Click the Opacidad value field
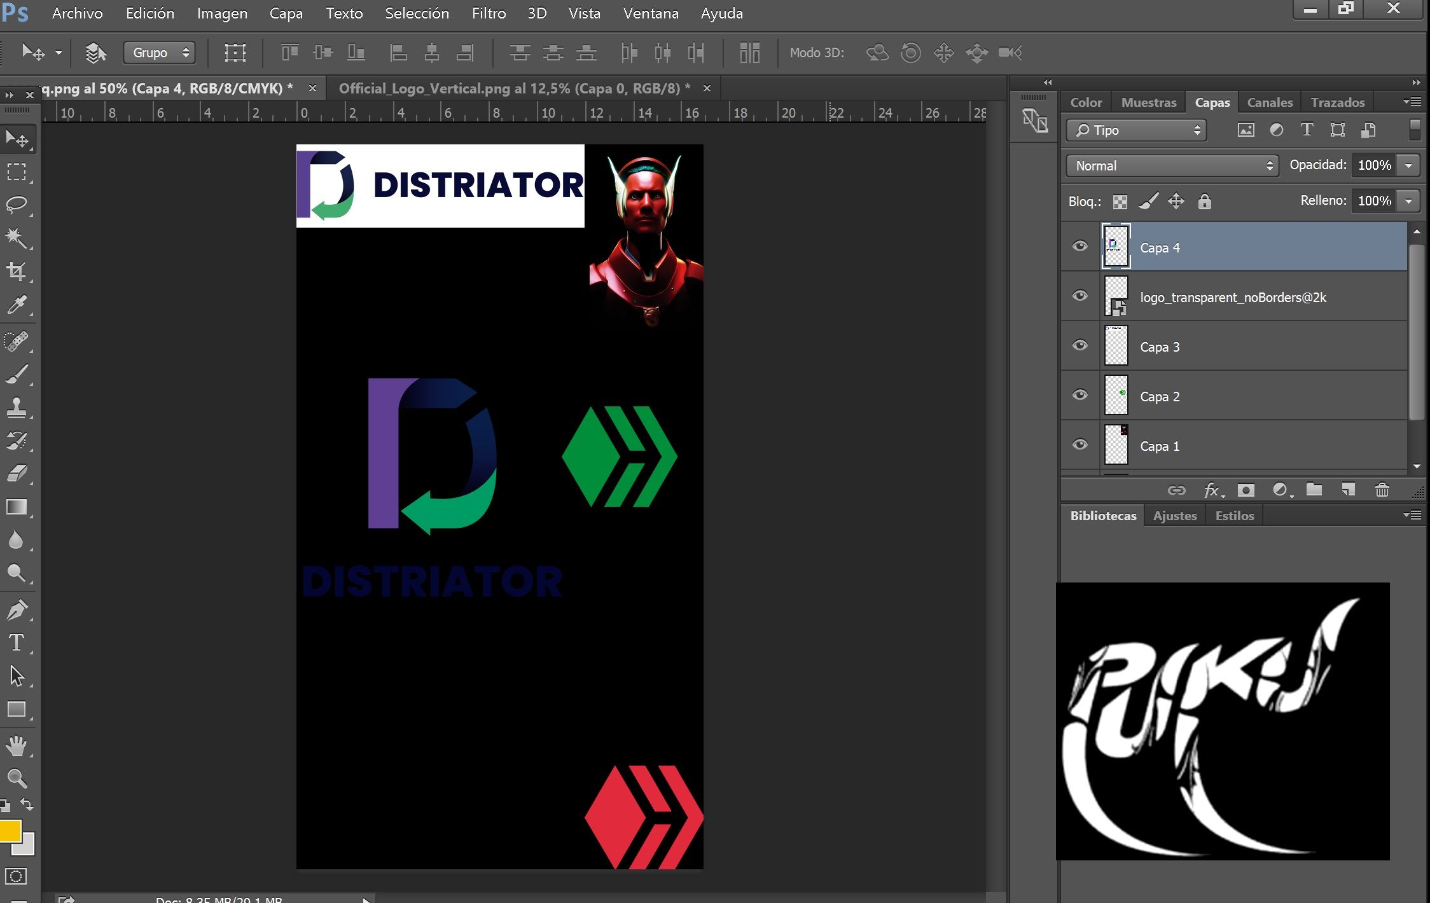This screenshot has height=903, width=1430. pos(1374,165)
